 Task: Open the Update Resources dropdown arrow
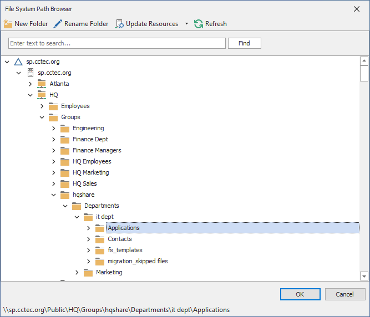tap(186, 24)
